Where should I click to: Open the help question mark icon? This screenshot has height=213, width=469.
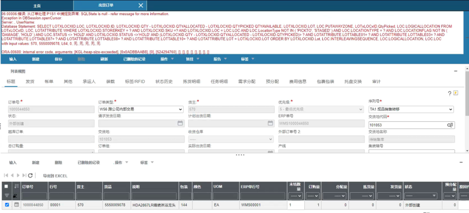pyautogui.click(x=449, y=94)
